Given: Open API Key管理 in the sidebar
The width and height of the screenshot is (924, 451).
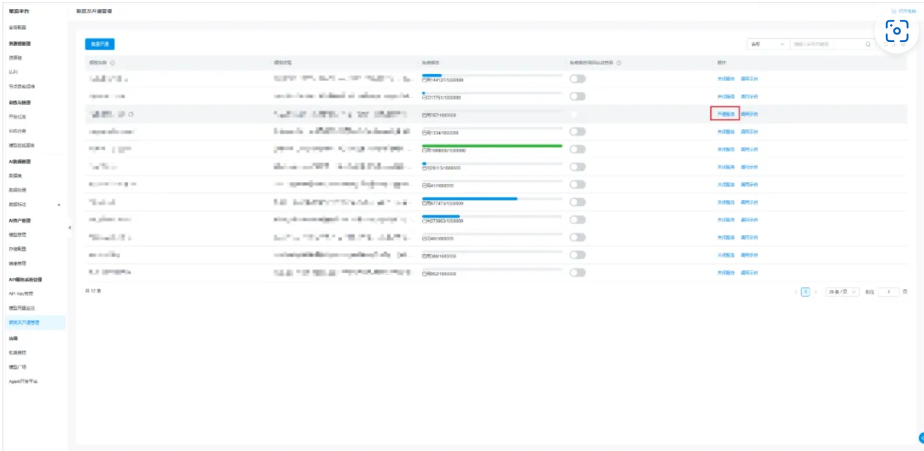Looking at the screenshot, I should (x=21, y=294).
